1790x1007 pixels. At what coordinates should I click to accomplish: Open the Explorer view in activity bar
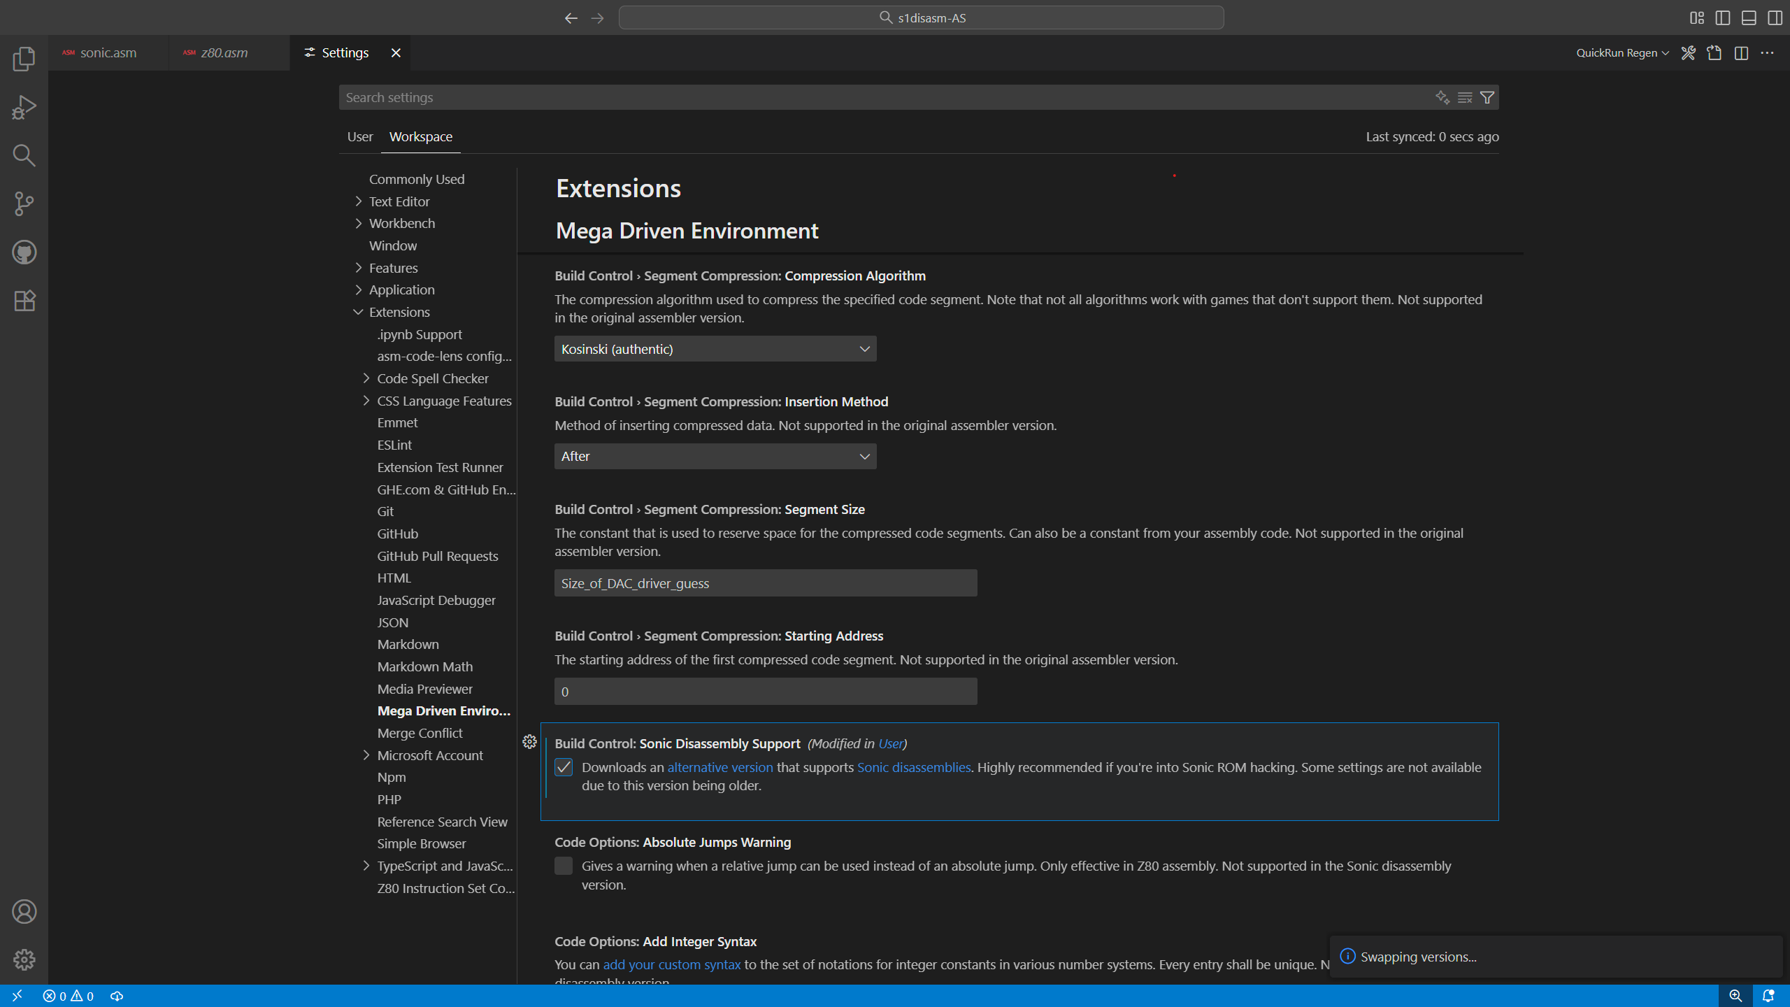(24, 59)
